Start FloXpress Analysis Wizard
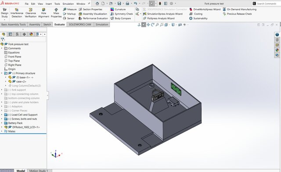Viewport: 281px width, 172px height. (x=159, y=18)
